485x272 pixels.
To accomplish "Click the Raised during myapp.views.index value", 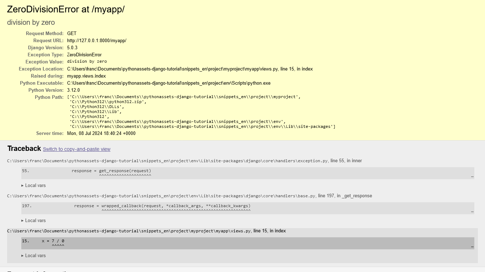I will (x=87, y=76).
